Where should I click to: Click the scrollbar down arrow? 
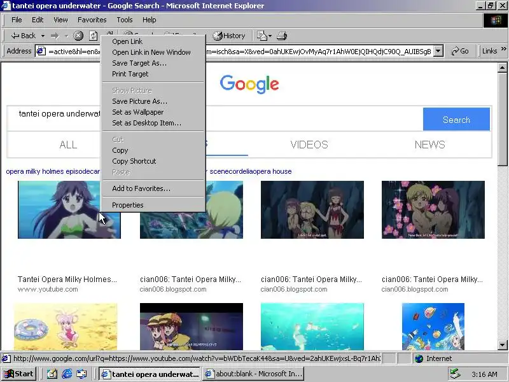[x=502, y=345]
